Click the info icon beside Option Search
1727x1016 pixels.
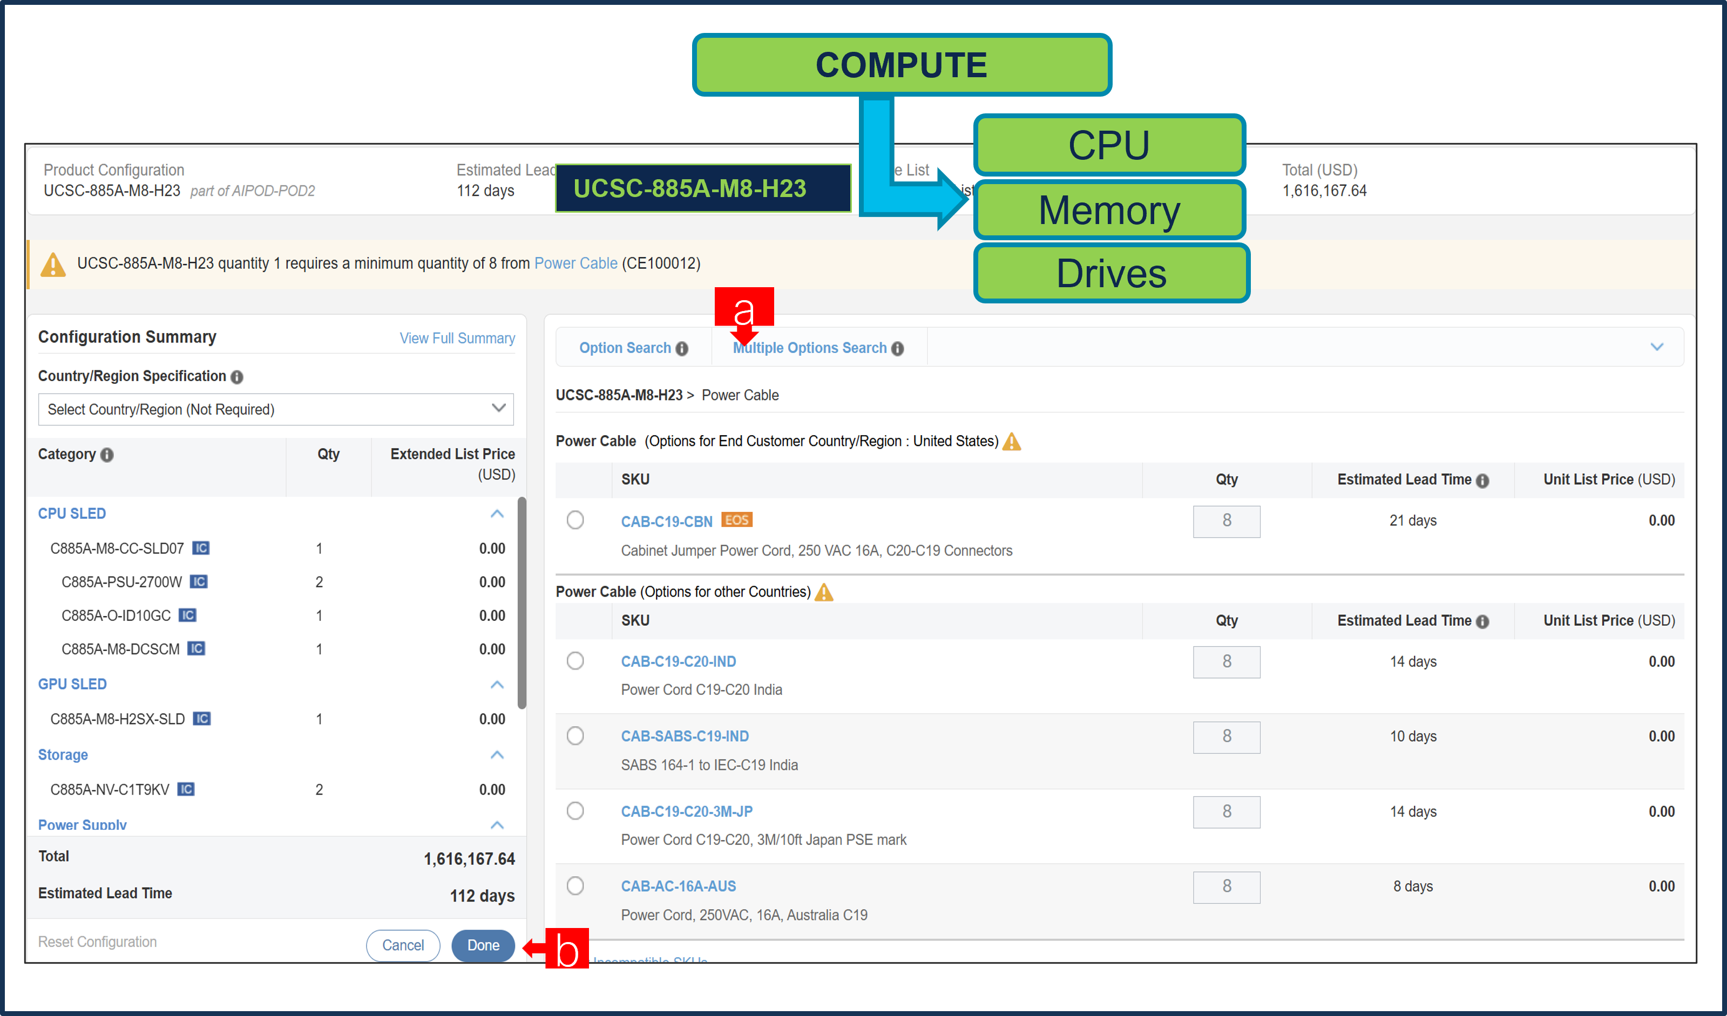682,348
